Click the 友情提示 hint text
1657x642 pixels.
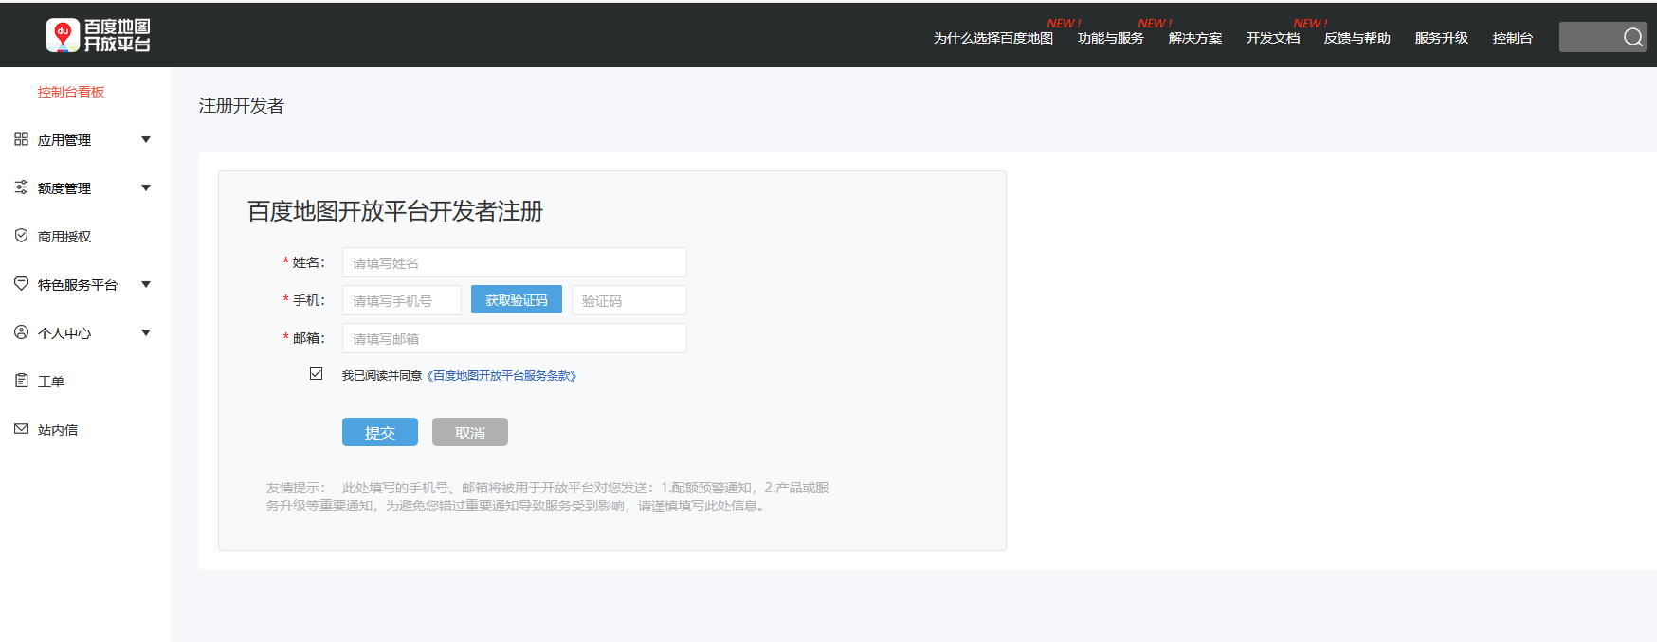pyautogui.click(x=548, y=496)
